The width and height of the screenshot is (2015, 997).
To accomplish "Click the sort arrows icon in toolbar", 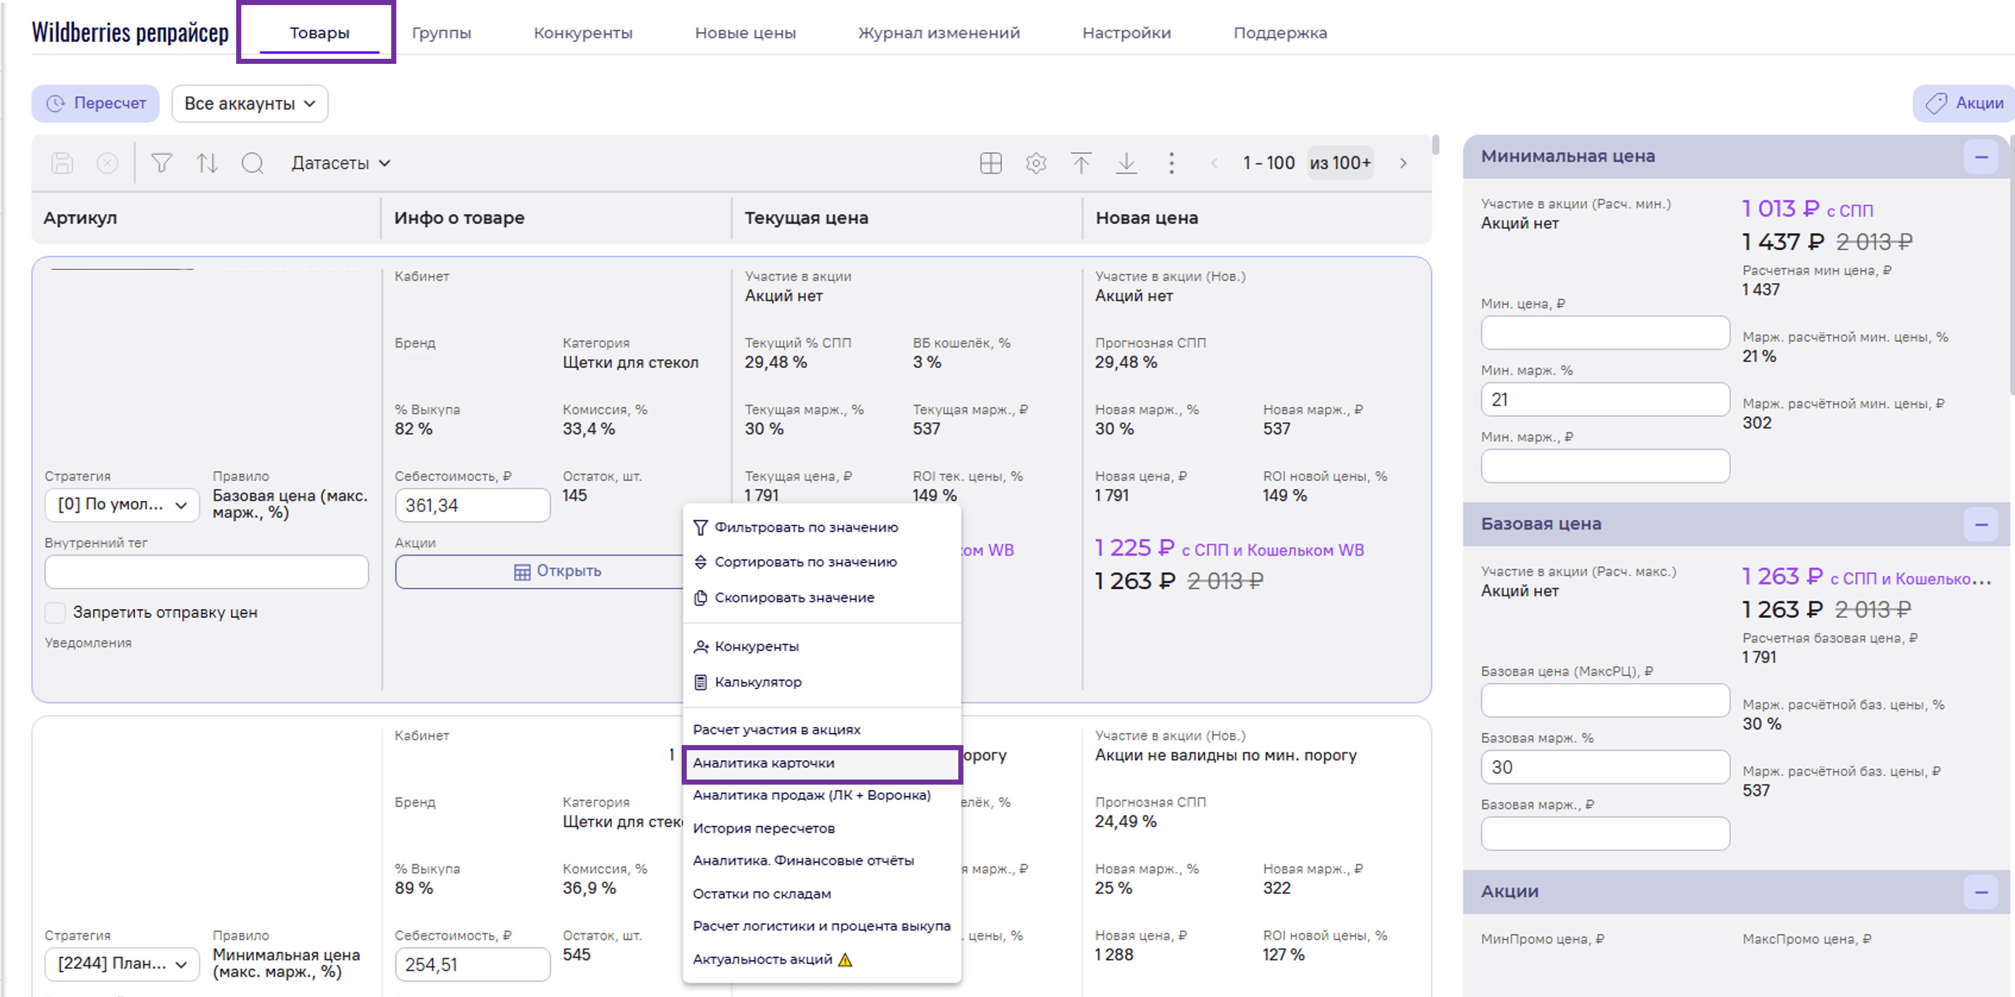I will click(206, 163).
